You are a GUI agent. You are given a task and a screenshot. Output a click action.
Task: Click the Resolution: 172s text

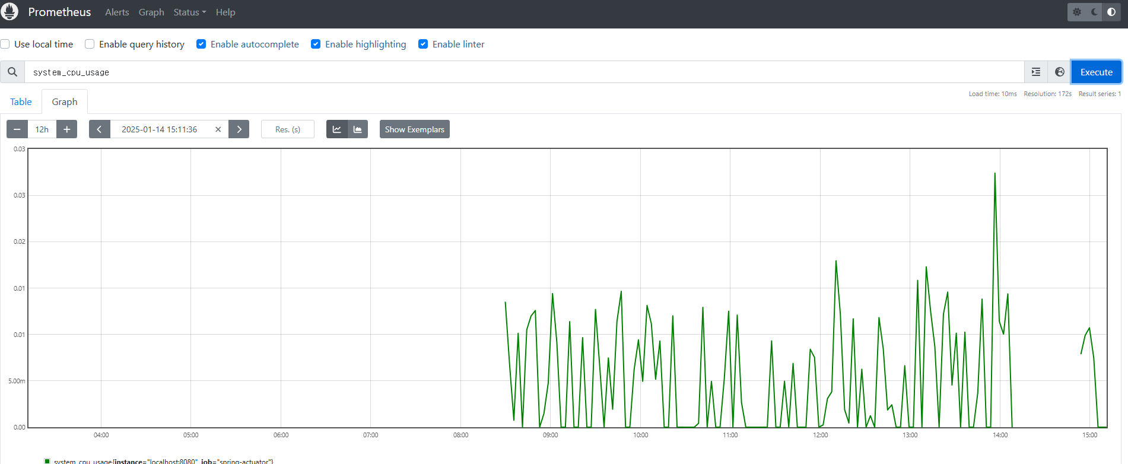click(1047, 94)
